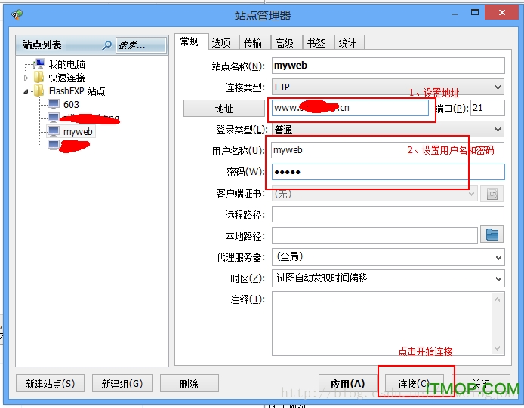
Task: Click the 用户名称 field with myweb
Action: (x=387, y=150)
